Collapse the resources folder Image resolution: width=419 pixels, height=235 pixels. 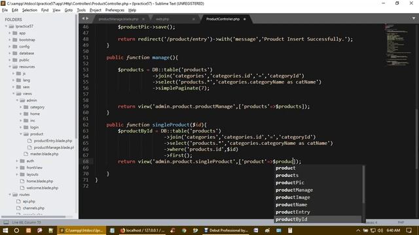(x=10, y=67)
